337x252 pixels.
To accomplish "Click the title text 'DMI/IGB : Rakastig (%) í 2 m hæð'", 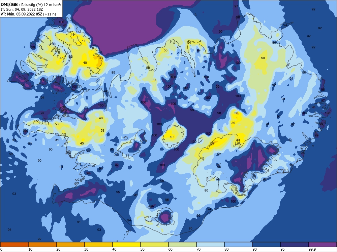I will [x=31, y=4].
